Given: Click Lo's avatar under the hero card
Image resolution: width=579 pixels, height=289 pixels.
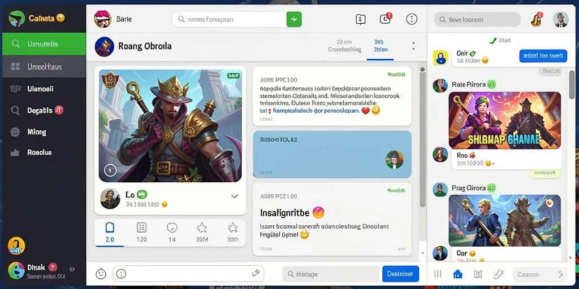Looking at the screenshot, I should (x=110, y=199).
